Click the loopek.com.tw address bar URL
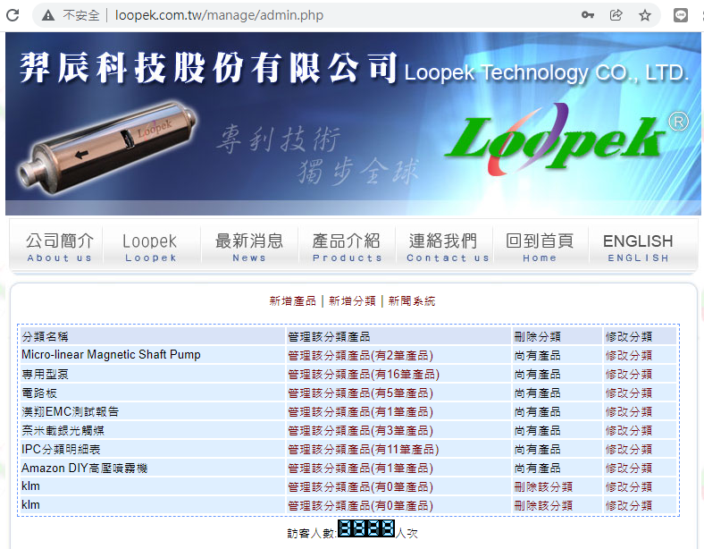The height and width of the screenshot is (549, 704). point(219,15)
